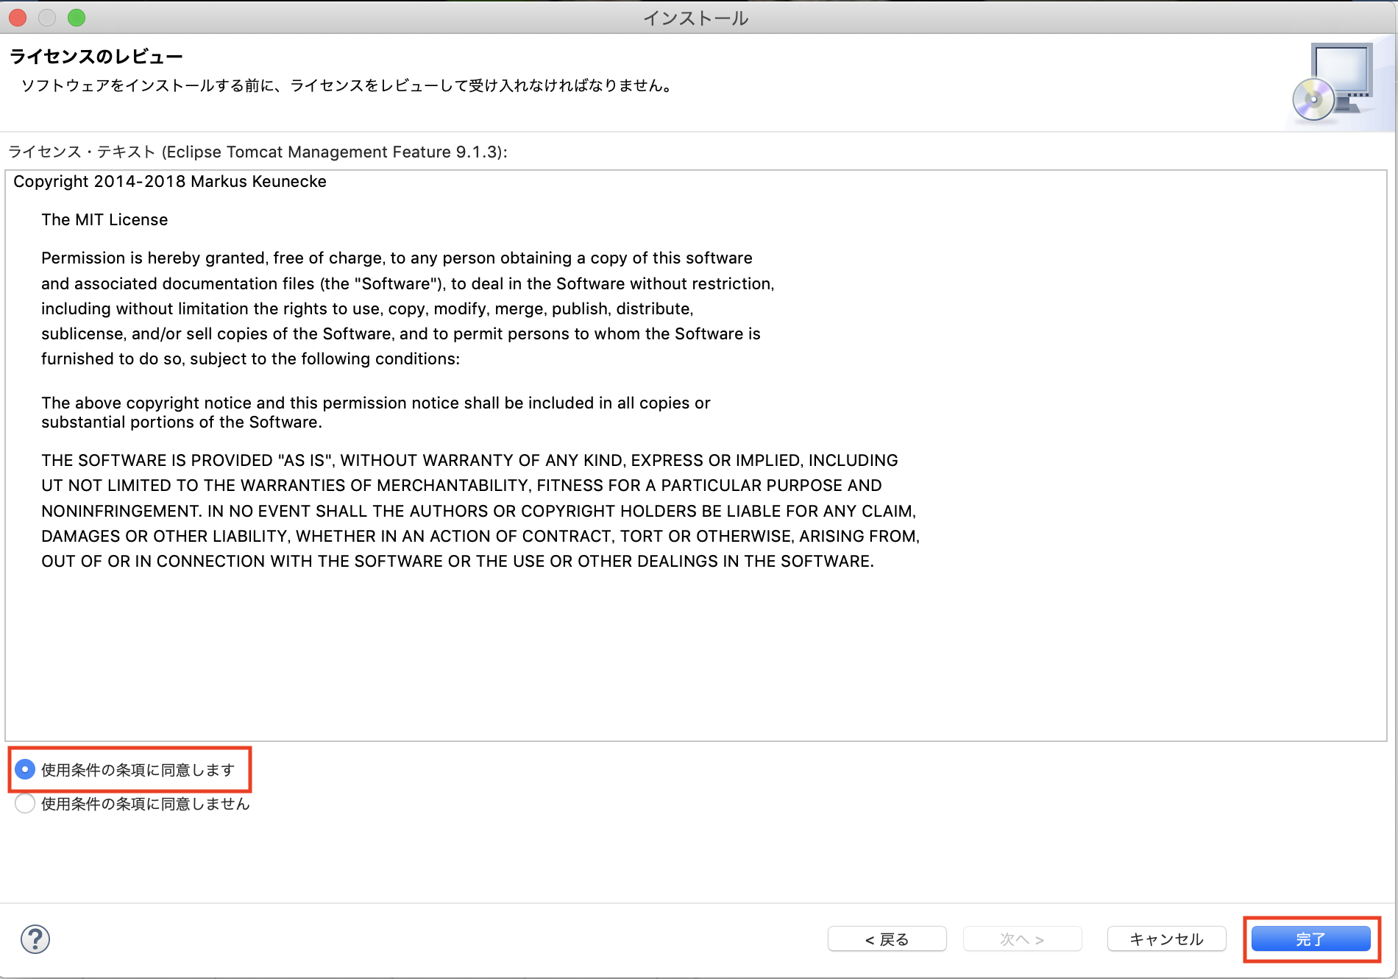Close the インストール window with red button

(x=18, y=18)
